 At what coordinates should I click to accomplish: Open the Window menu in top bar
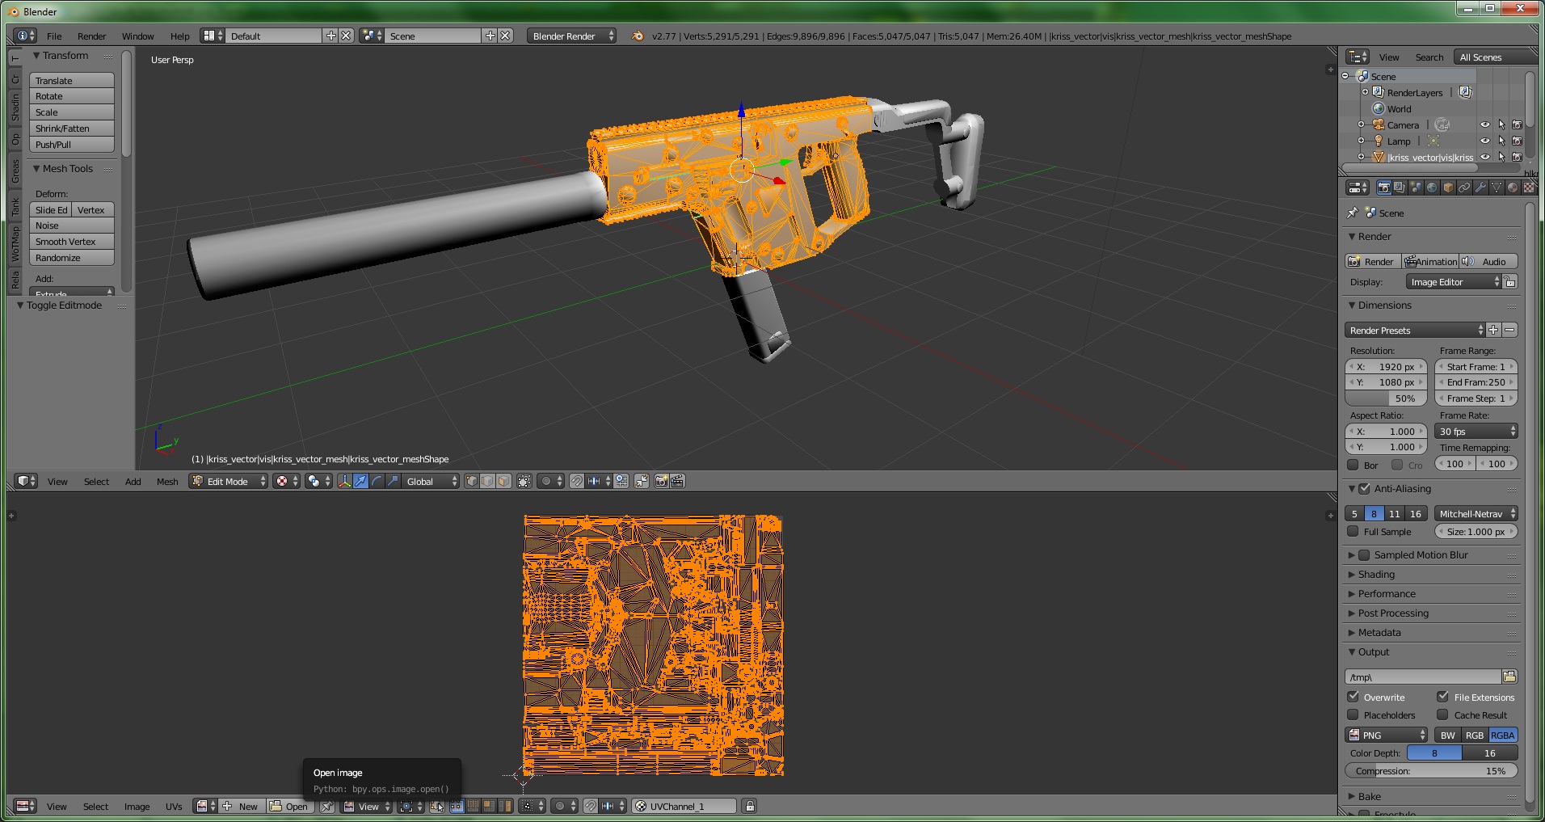(x=137, y=36)
